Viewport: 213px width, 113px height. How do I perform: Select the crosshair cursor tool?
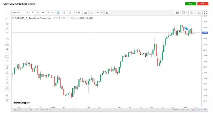(x=7, y=13)
